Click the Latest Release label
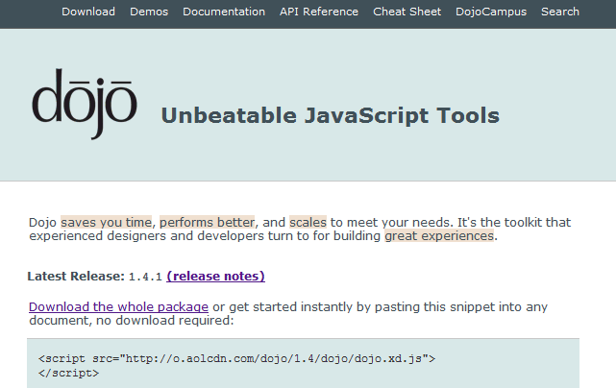 pos(76,276)
